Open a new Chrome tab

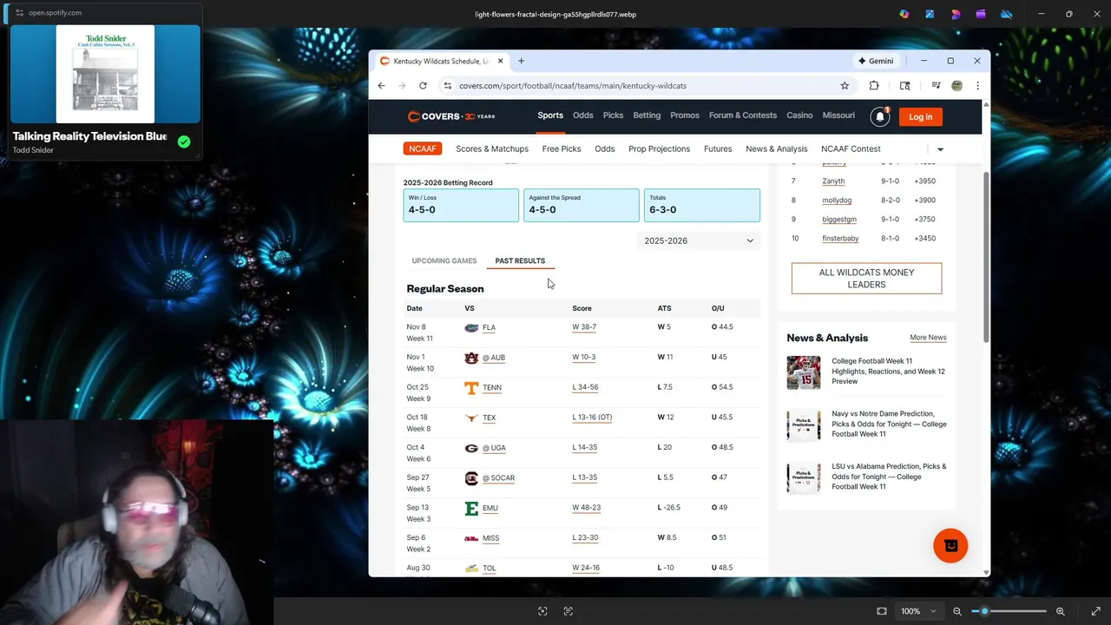[x=521, y=61]
